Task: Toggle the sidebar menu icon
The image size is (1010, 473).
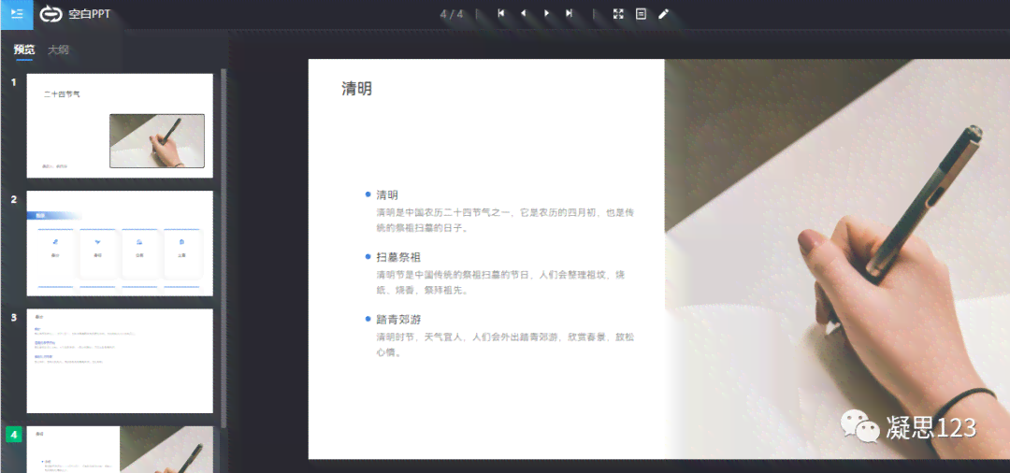Action: 16,14
